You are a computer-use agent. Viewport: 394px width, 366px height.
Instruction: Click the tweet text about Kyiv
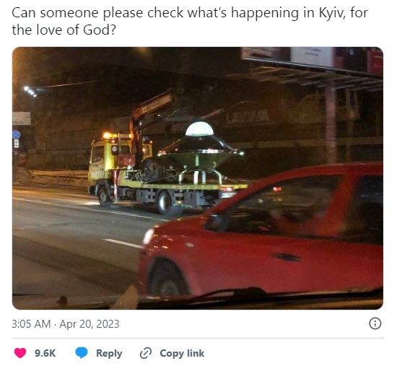point(190,21)
